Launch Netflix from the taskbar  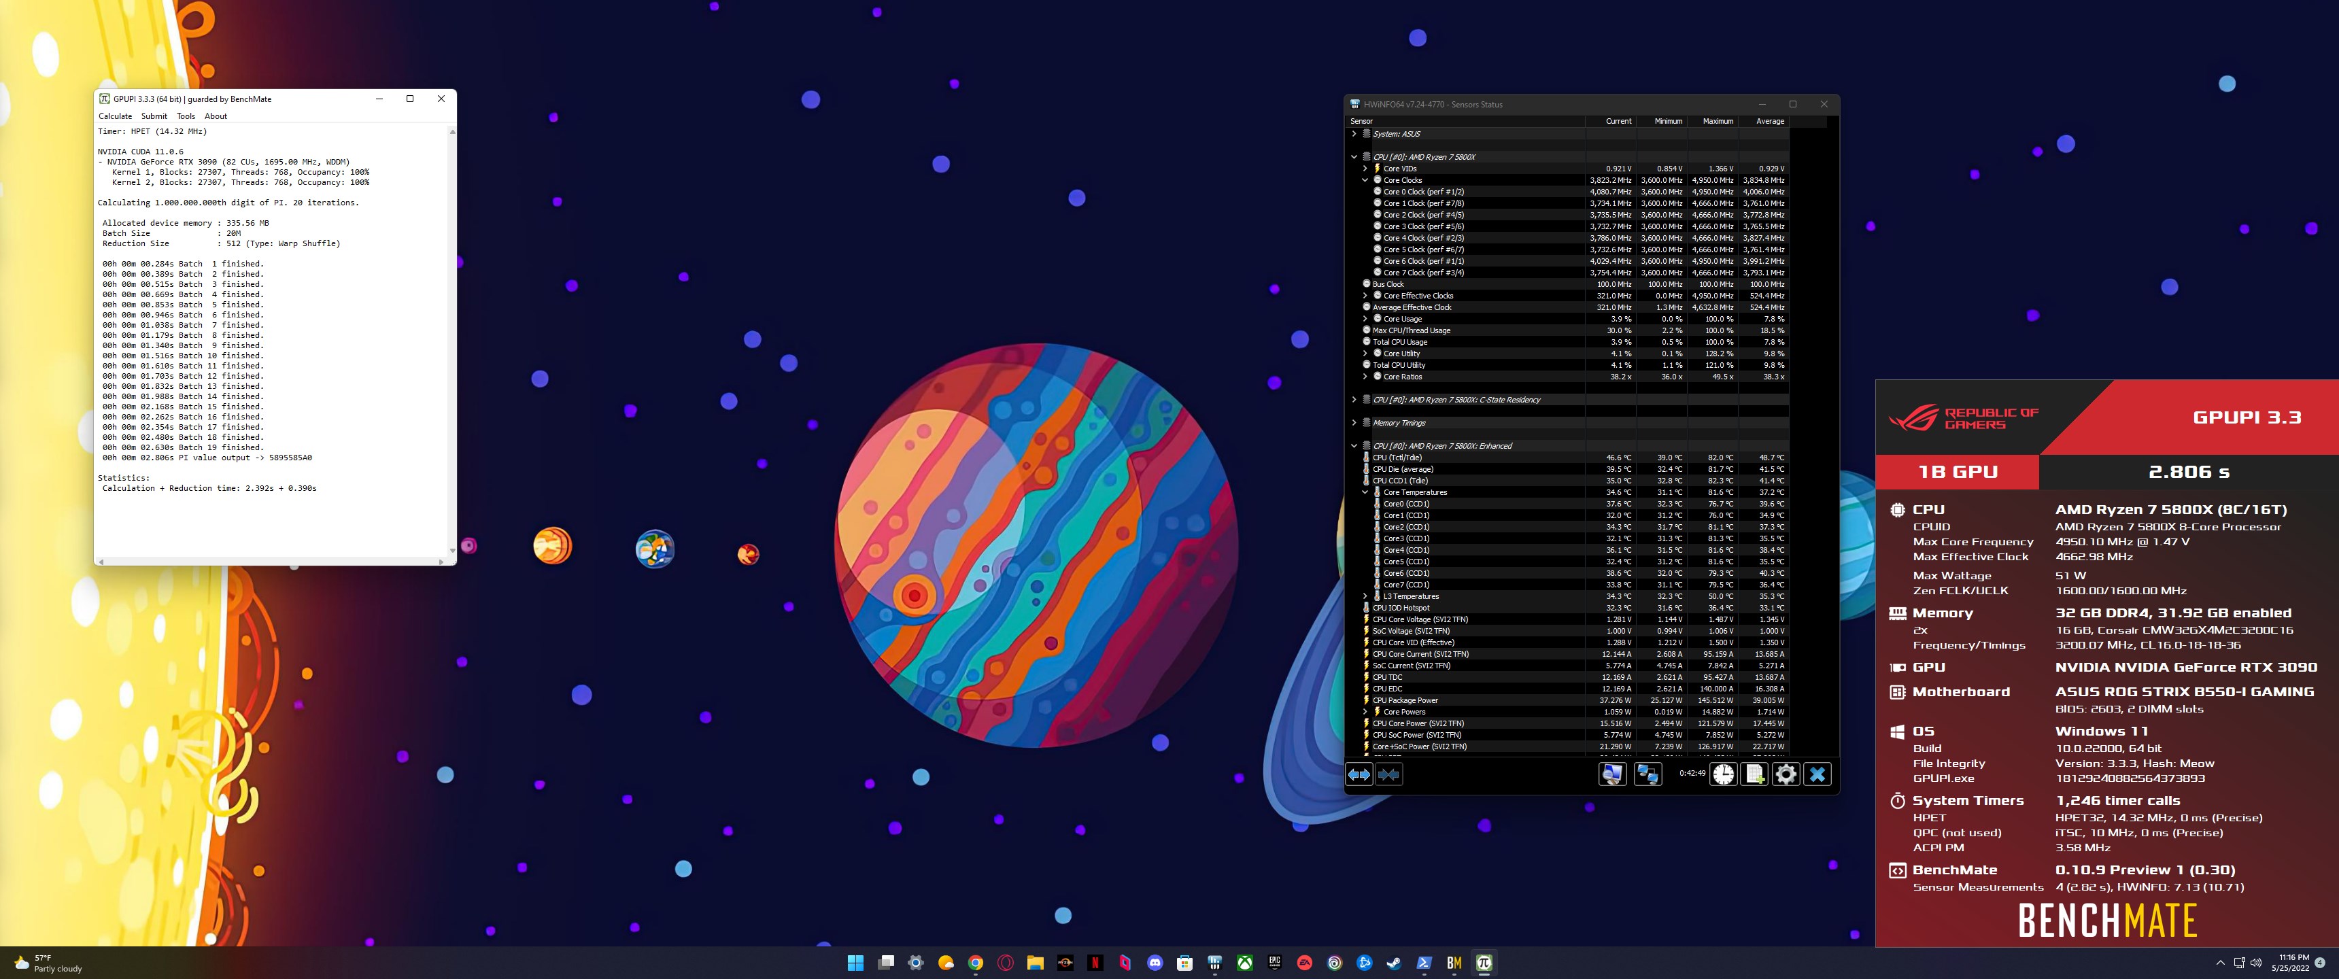coord(1095,963)
